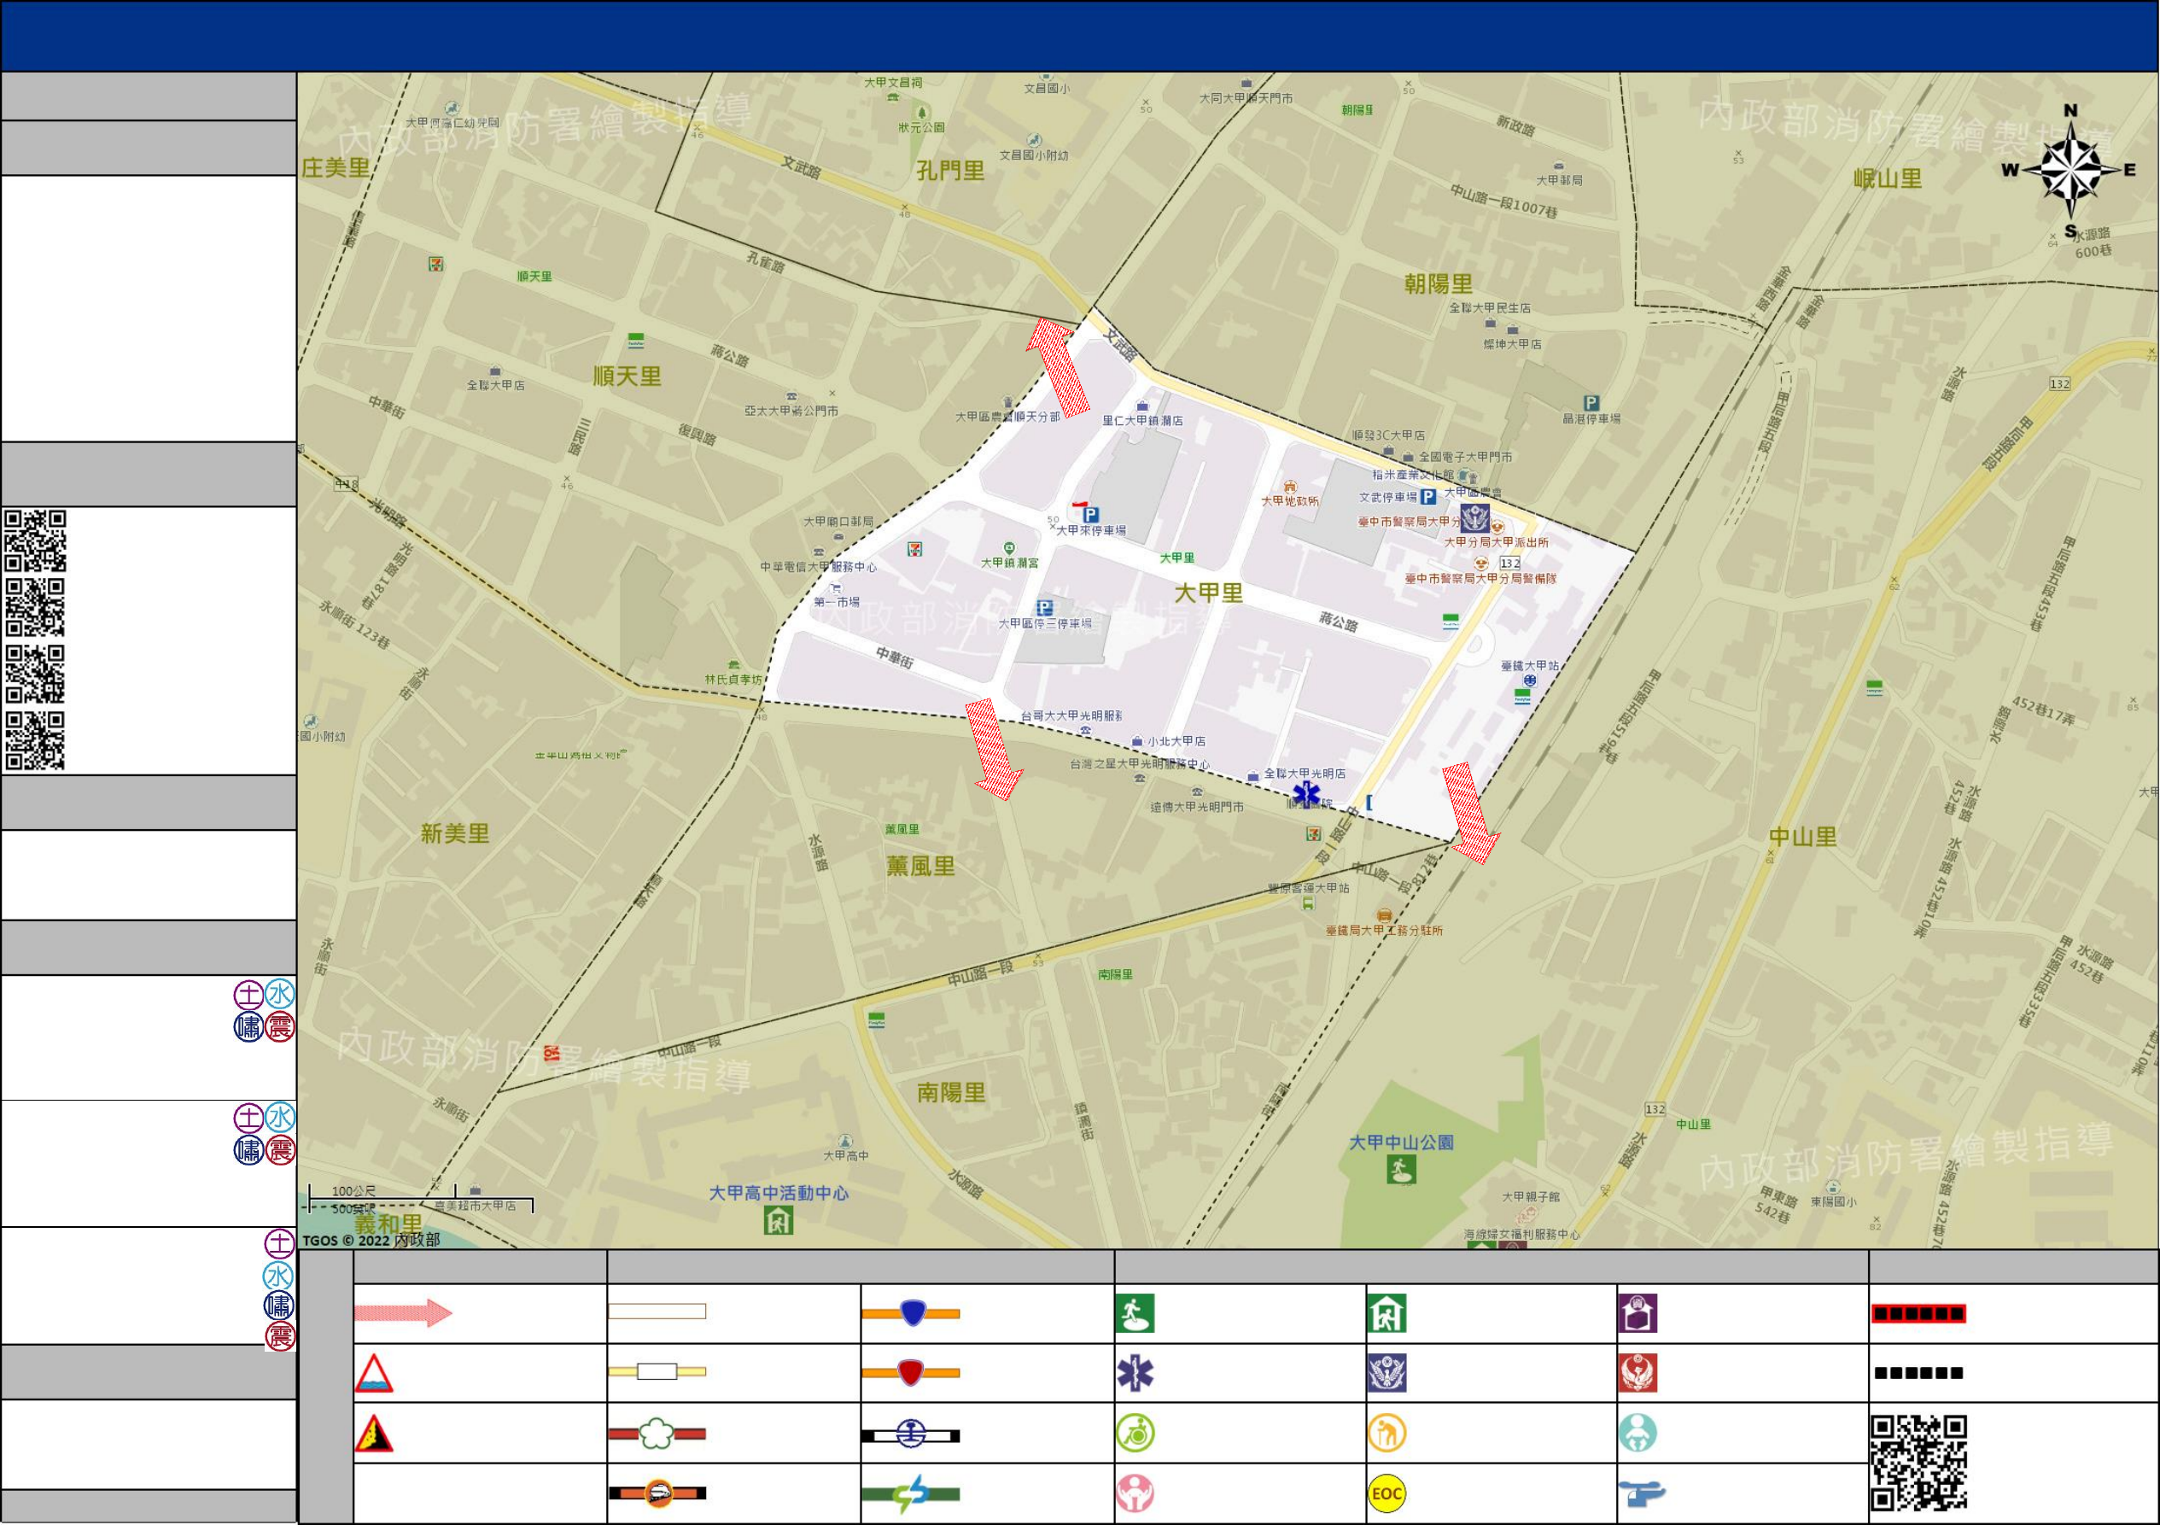Click the 大甲里 district label
The width and height of the screenshot is (2160, 1525).
(x=1209, y=593)
